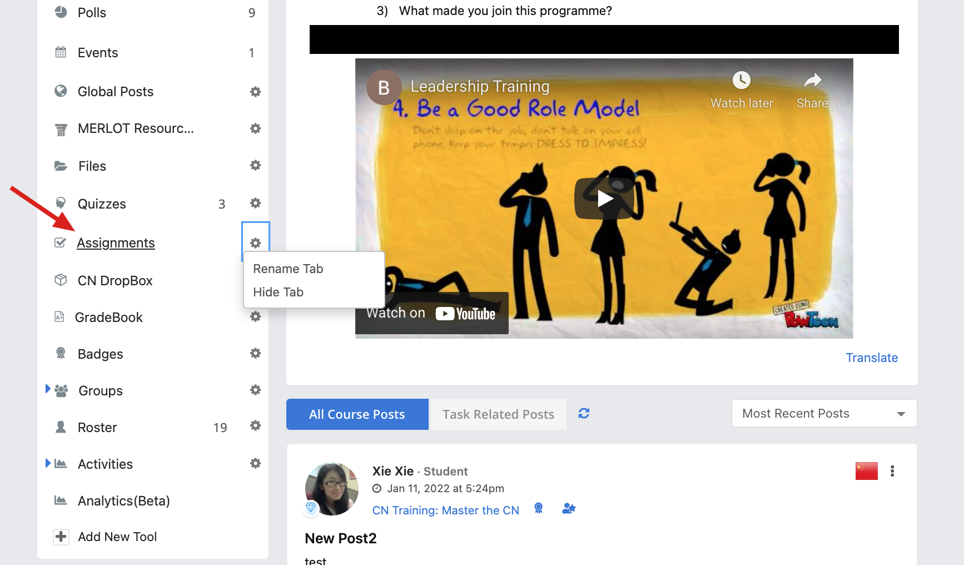Open gear settings for Global Posts
Image resolution: width=964 pixels, height=565 pixels.
[255, 92]
